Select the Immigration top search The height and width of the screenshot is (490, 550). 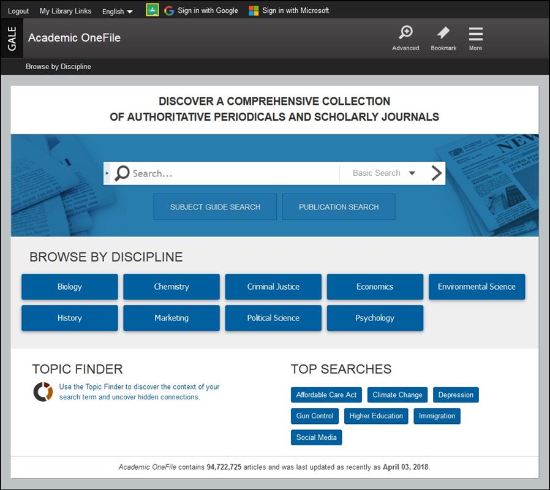(437, 416)
